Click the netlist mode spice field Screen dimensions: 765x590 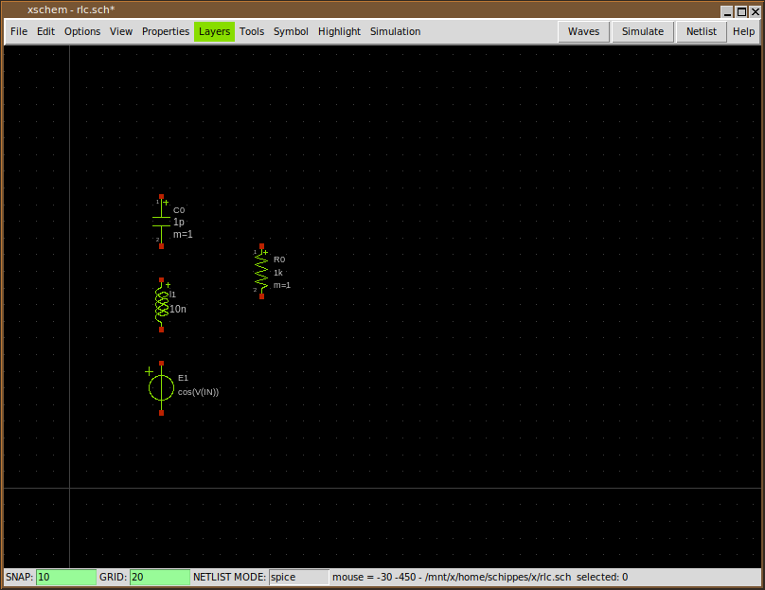pos(298,577)
